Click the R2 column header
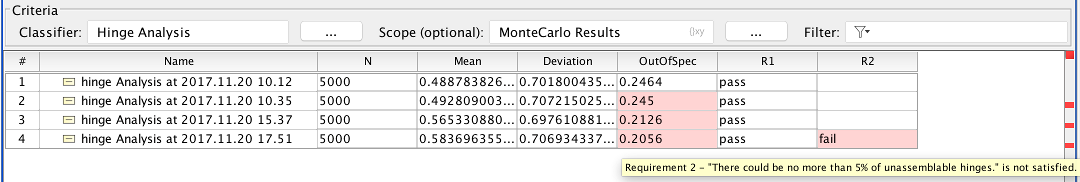Viewport: 1080px width, 182px height. (x=867, y=61)
